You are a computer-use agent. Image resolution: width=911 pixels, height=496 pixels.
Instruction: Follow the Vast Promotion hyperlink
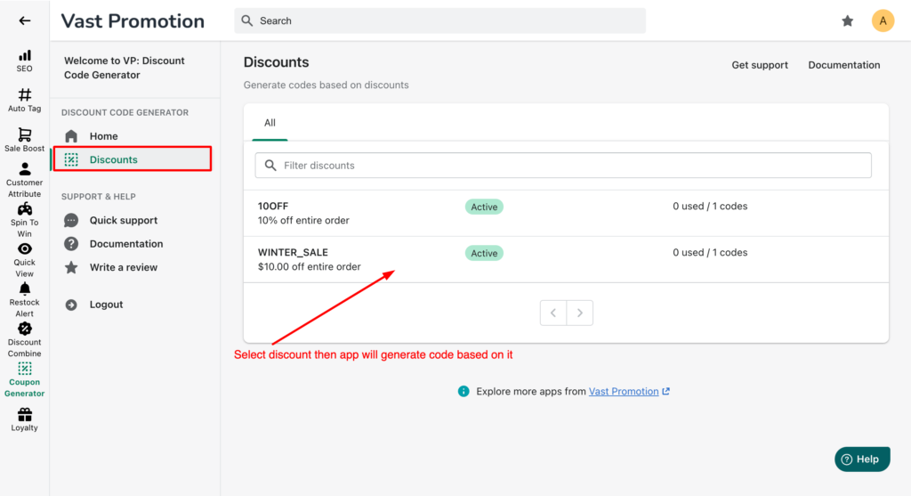(624, 391)
